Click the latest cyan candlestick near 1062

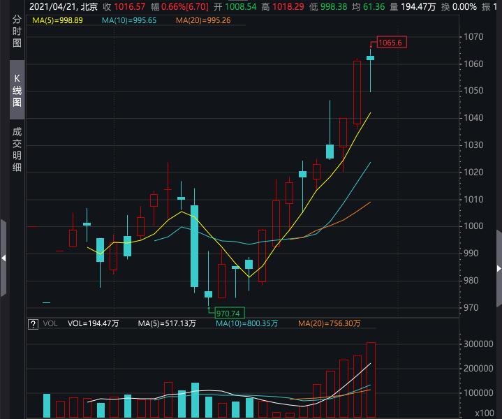pyautogui.click(x=371, y=58)
